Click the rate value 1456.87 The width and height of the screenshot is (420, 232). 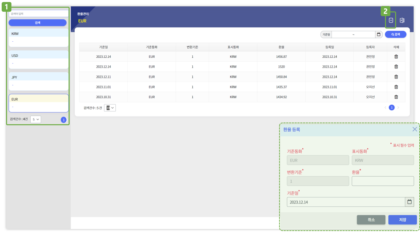click(x=281, y=57)
